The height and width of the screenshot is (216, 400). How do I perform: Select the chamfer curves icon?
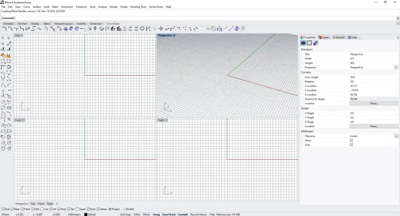click(x=10, y=29)
